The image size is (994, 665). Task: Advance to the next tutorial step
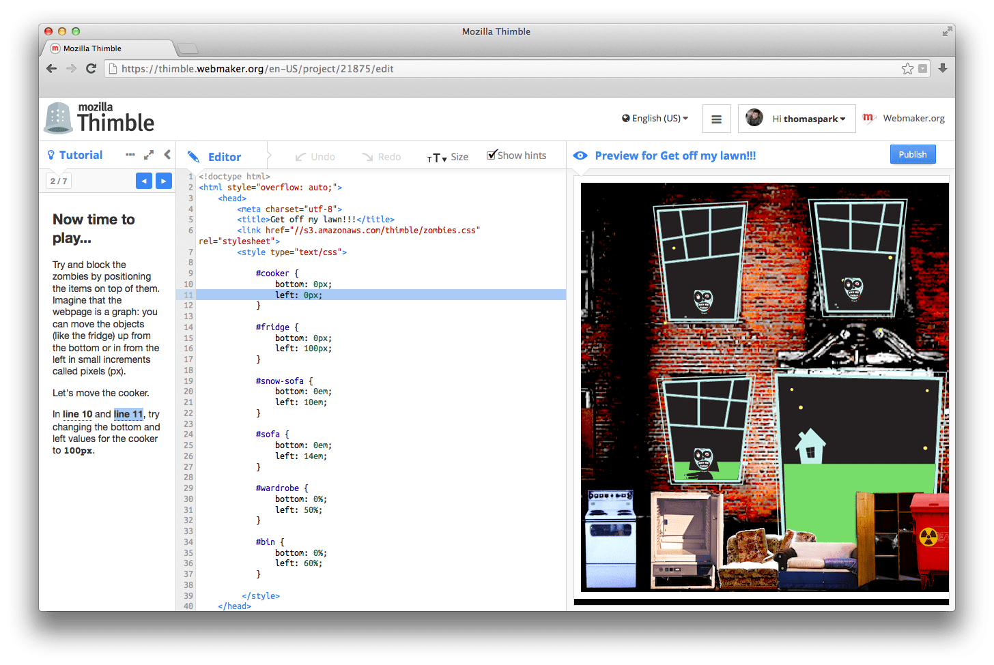click(162, 181)
